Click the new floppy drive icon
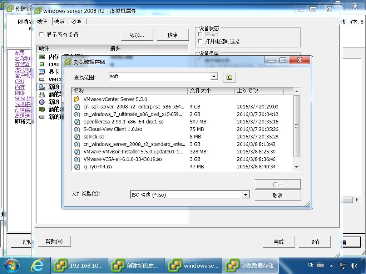 [x=42, y=94]
